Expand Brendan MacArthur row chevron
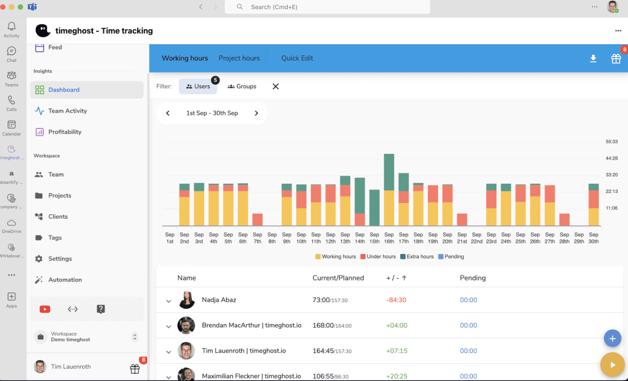Viewport: 628px width, 381px height. (x=169, y=327)
